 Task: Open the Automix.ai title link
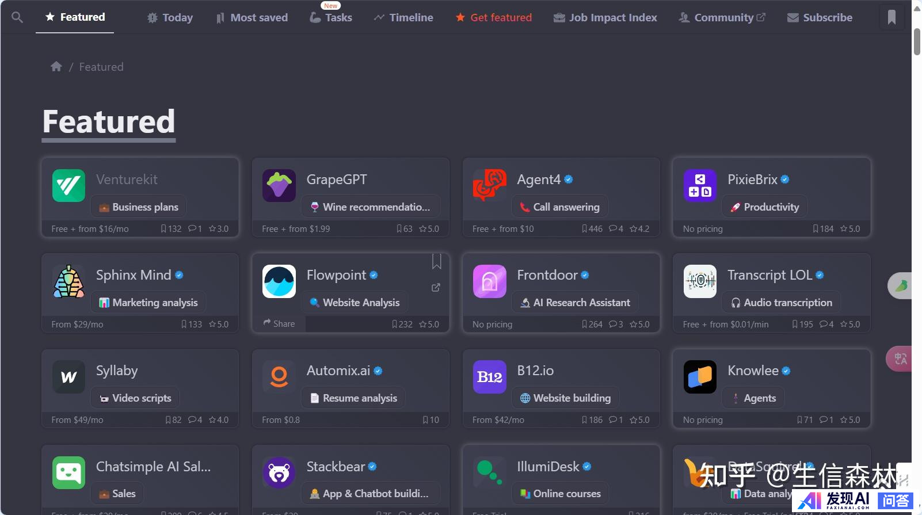click(338, 371)
